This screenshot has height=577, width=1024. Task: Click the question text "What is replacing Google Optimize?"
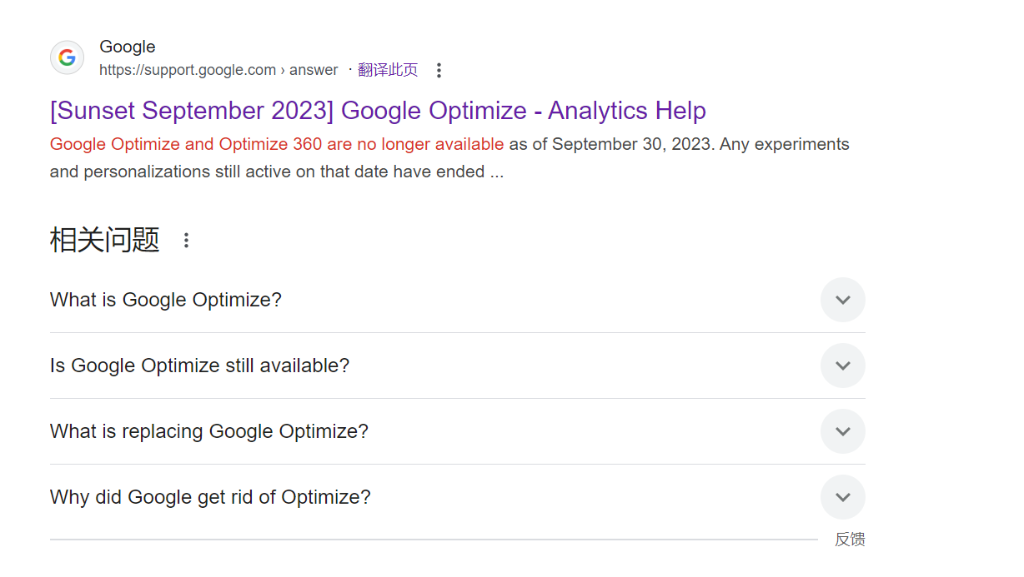coord(208,431)
